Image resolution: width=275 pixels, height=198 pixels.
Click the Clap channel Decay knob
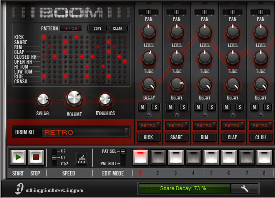tap(233, 85)
